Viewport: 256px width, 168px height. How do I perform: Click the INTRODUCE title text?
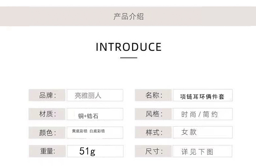click(129, 47)
